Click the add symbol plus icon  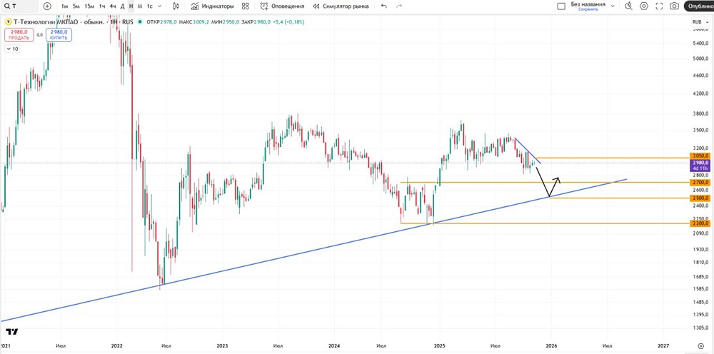[x=47, y=6]
